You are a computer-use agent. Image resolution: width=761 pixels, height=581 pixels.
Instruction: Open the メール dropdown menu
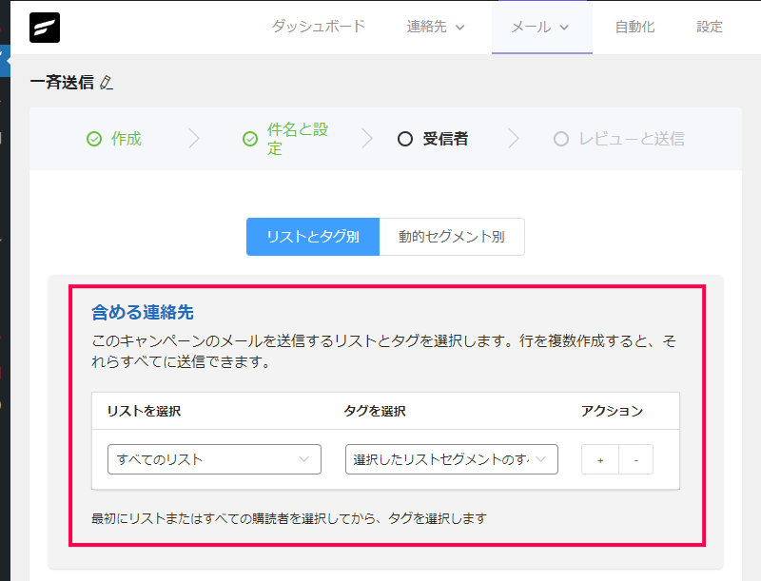[x=541, y=28]
